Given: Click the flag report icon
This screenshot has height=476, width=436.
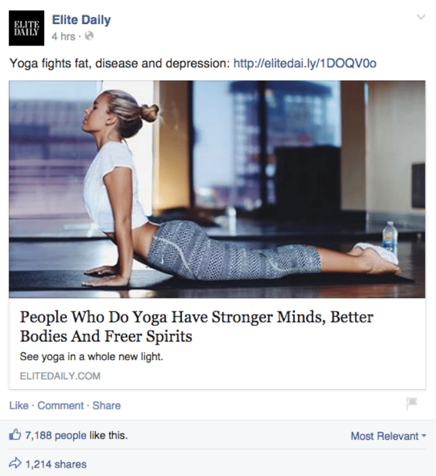Looking at the screenshot, I should (412, 404).
